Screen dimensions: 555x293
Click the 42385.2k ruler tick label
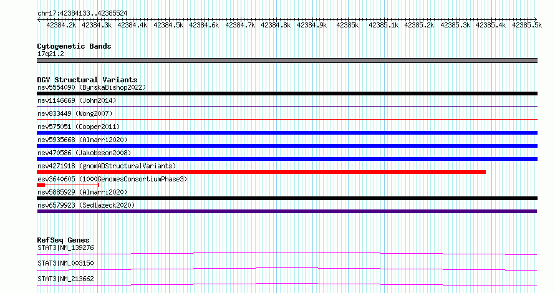(419, 26)
